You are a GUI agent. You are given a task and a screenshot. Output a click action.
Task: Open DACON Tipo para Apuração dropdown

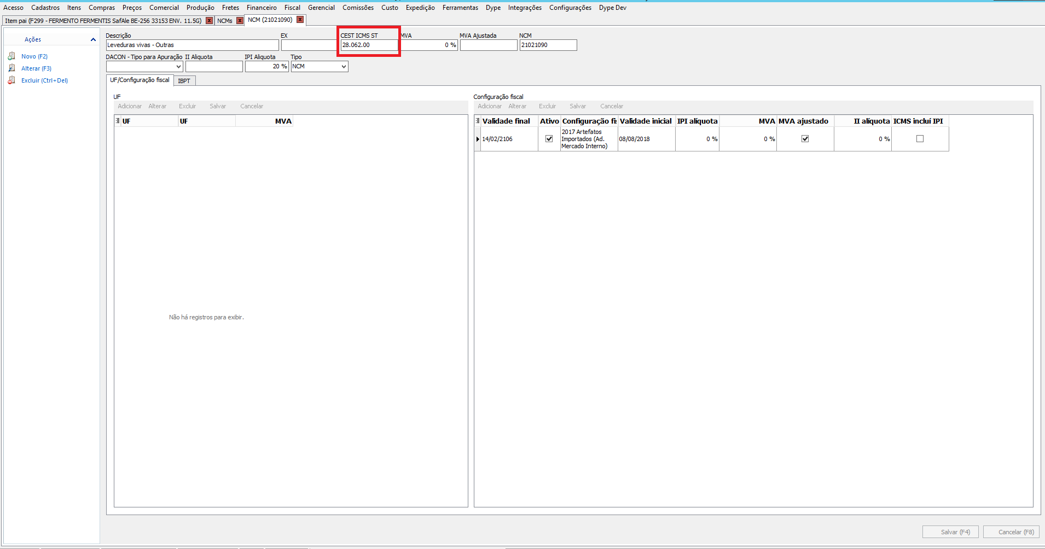click(178, 67)
